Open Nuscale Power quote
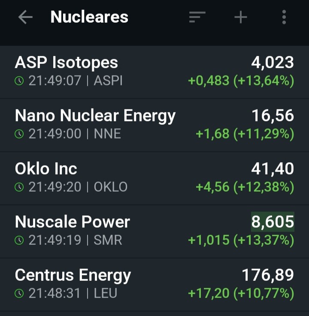 (154, 232)
